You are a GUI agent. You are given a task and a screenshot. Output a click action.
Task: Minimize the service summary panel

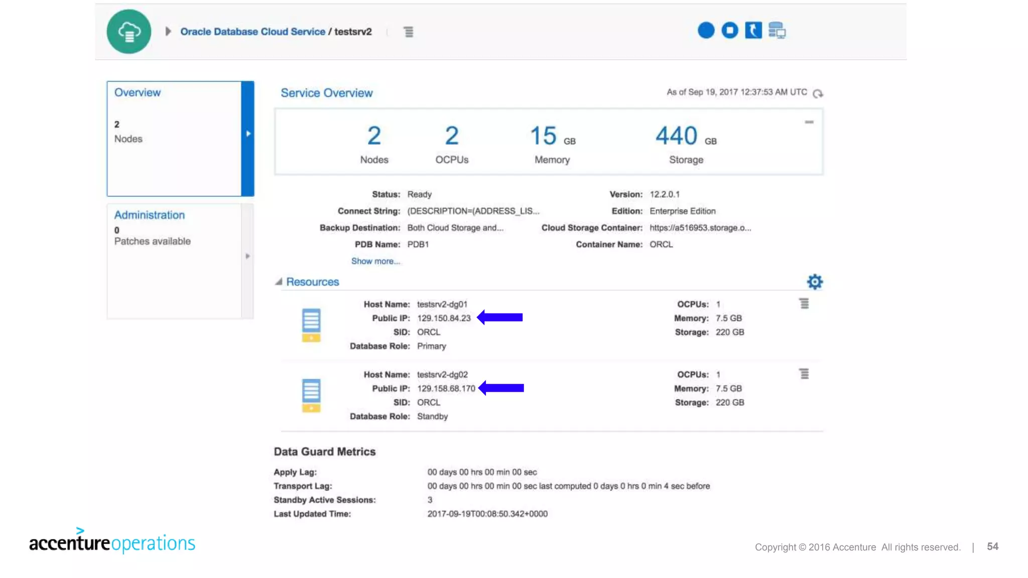pyautogui.click(x=809, y=122)
